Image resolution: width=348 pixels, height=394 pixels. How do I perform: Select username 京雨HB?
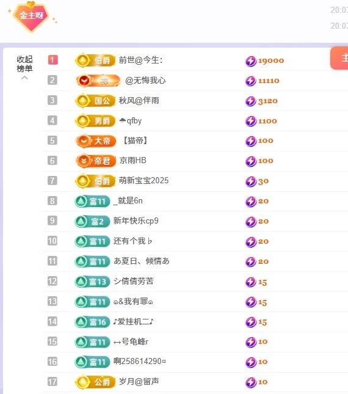click(133, 160)
